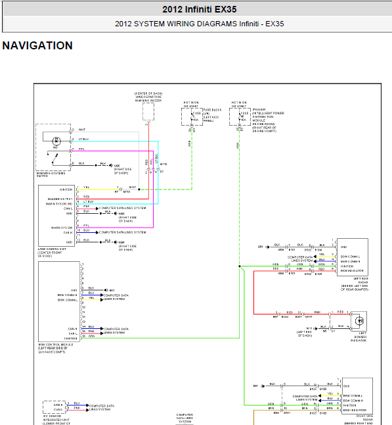Click the "WARNING SYSTEMS SWITCH" label
Screen dimensions: 392x425
(51, 174)
